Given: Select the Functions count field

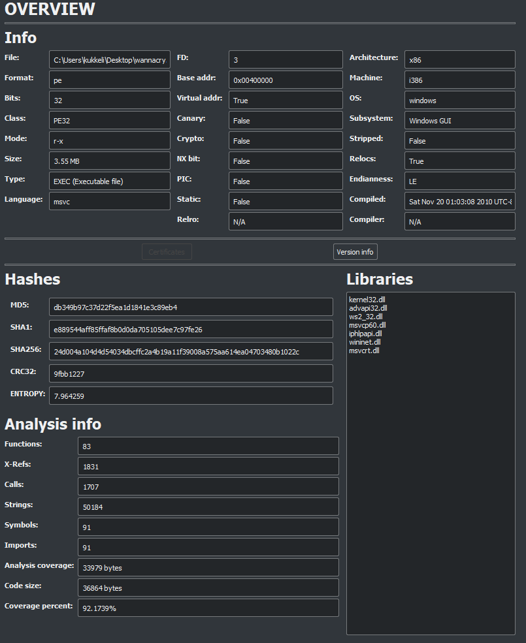Looking at the screenshot, I should (208, 447).
